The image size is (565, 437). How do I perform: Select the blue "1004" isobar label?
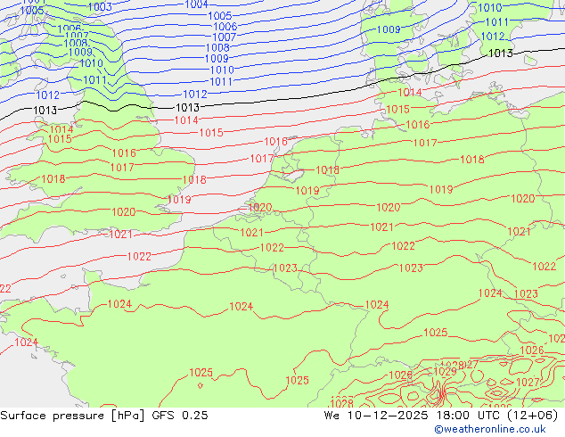196,4
